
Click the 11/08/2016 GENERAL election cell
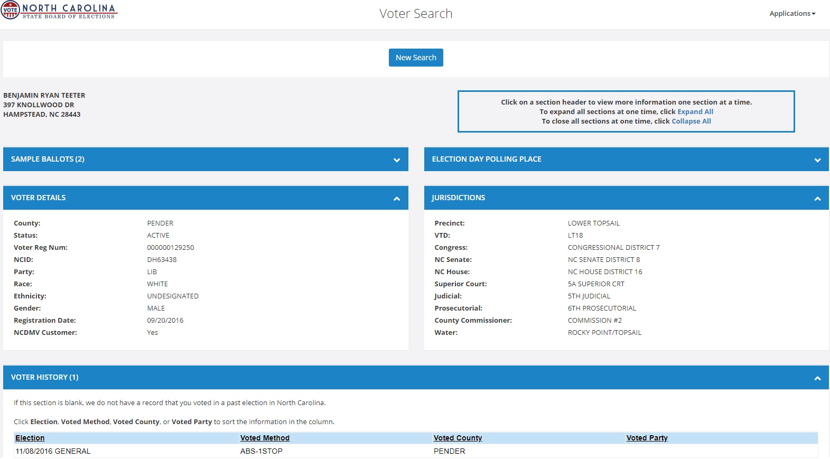tap(53, 451)
